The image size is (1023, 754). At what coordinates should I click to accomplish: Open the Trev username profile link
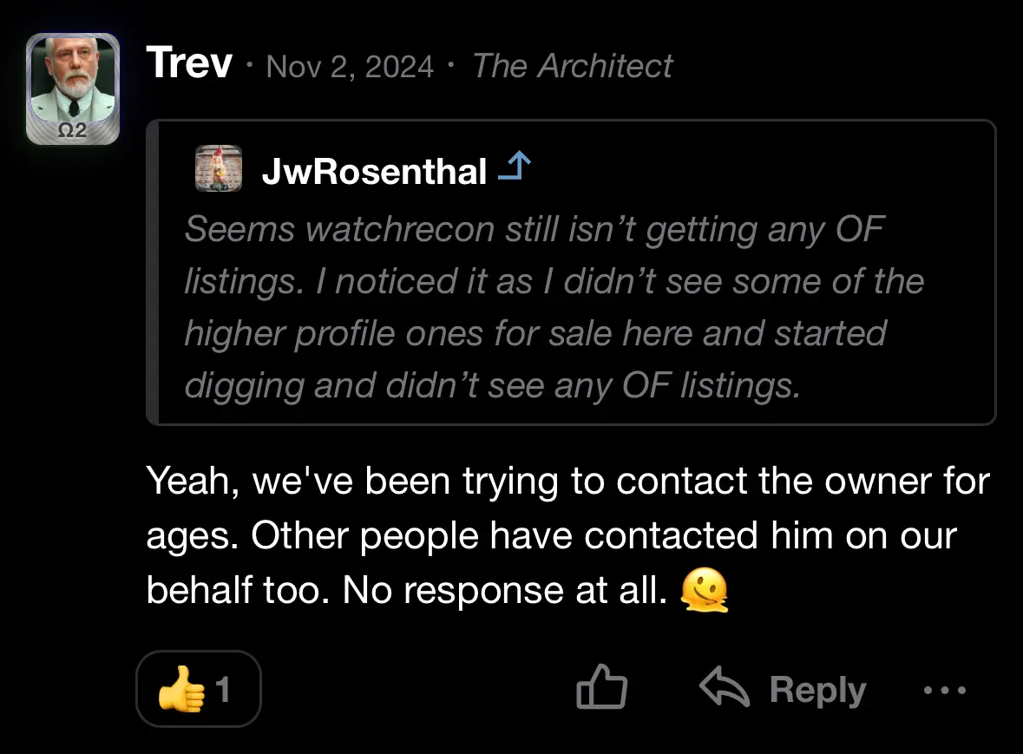[x=189, y=64]
